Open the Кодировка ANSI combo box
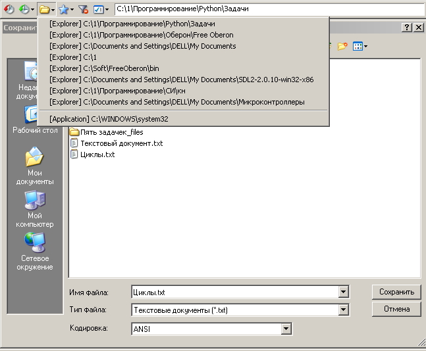The height and width of the screenshot is (351, 426). click(x=286, y=329)
